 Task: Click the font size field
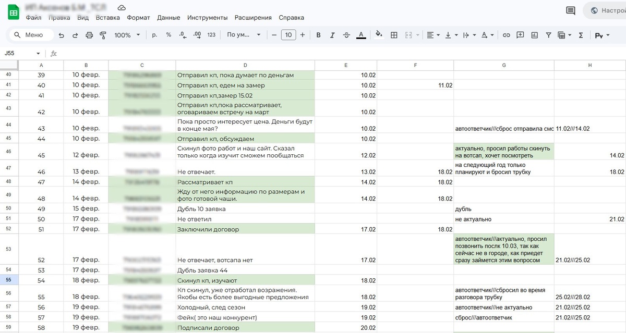click(288, 35)
